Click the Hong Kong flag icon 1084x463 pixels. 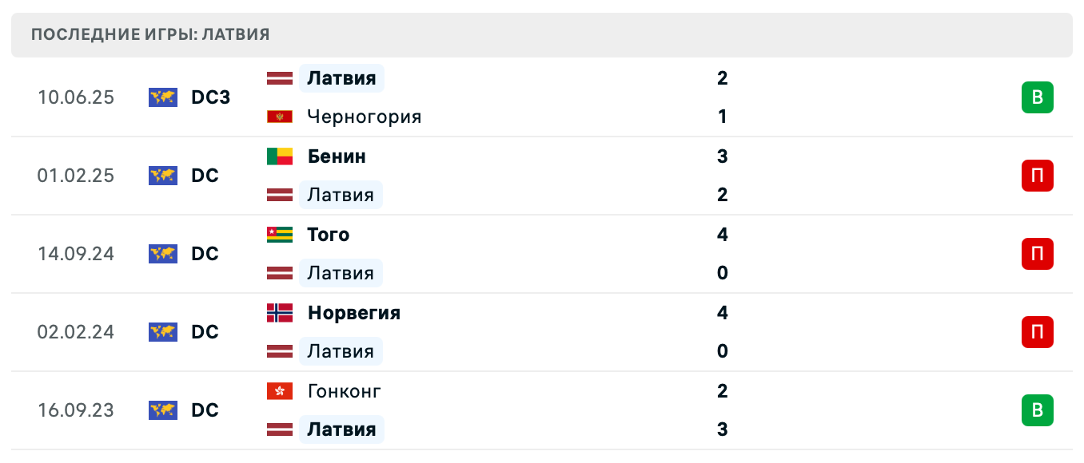(279, 391)
